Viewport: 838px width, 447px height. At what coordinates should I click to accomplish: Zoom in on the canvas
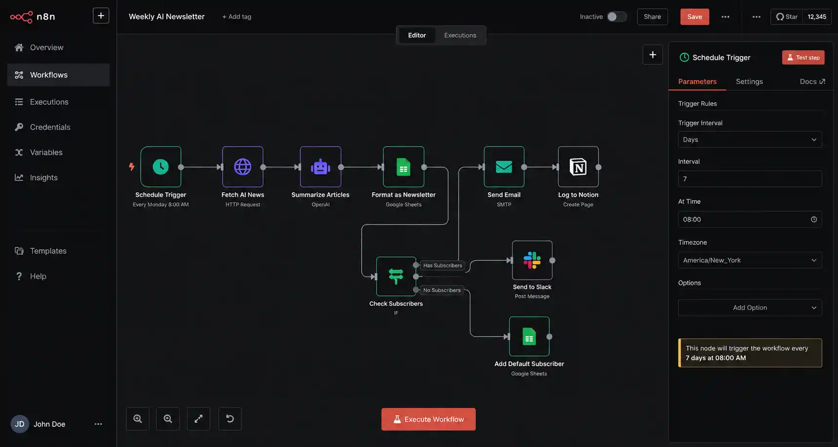pos(138,419)
